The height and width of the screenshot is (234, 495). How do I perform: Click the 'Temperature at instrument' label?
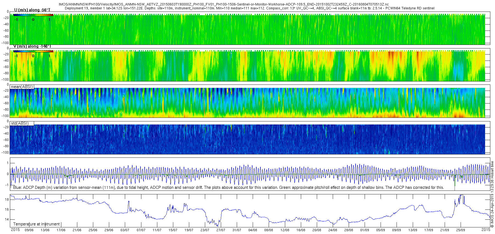[37, 224]
